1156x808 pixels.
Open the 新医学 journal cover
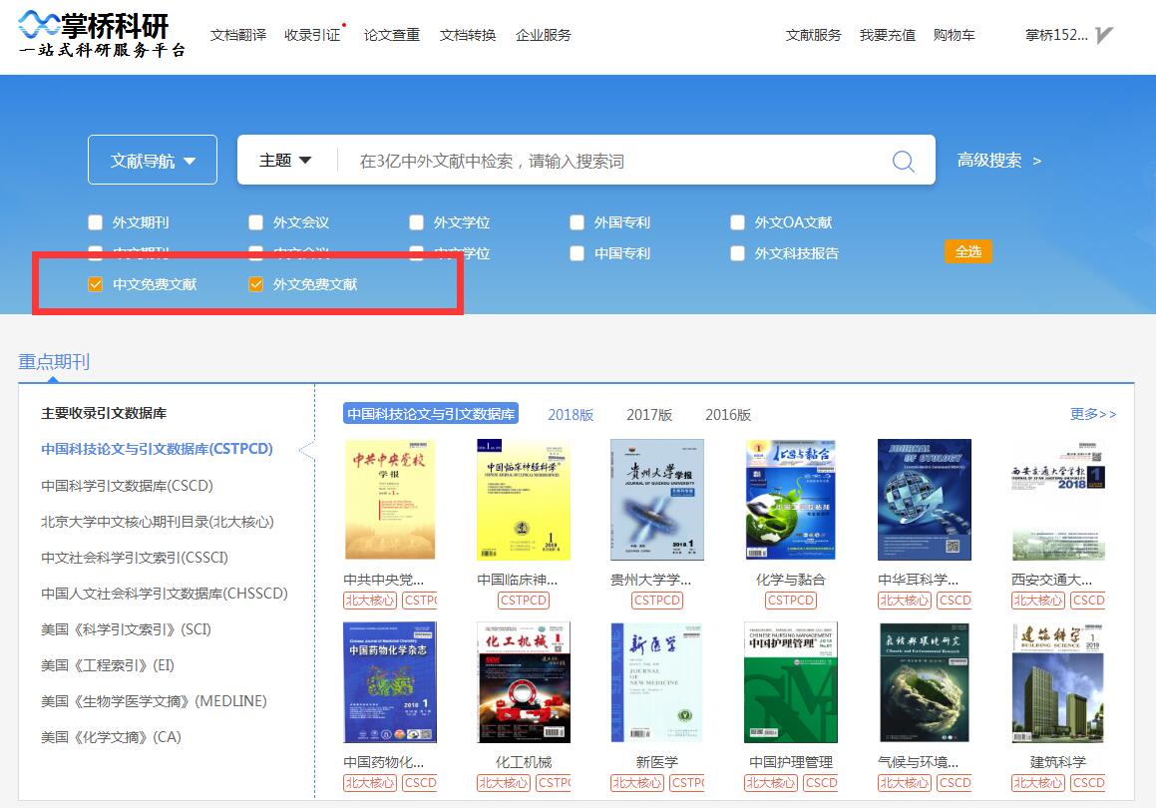point(657,682)
